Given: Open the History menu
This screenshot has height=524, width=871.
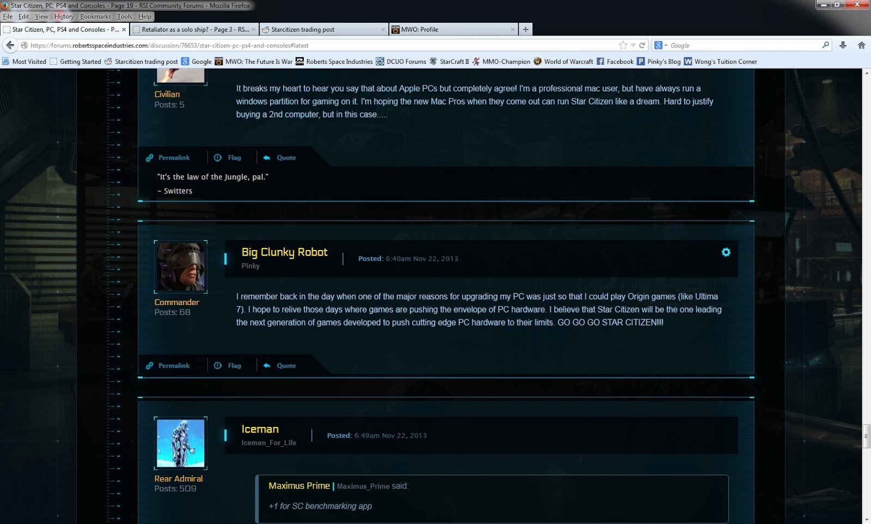Looking at the screenshot, I should [x=64, y=16].
